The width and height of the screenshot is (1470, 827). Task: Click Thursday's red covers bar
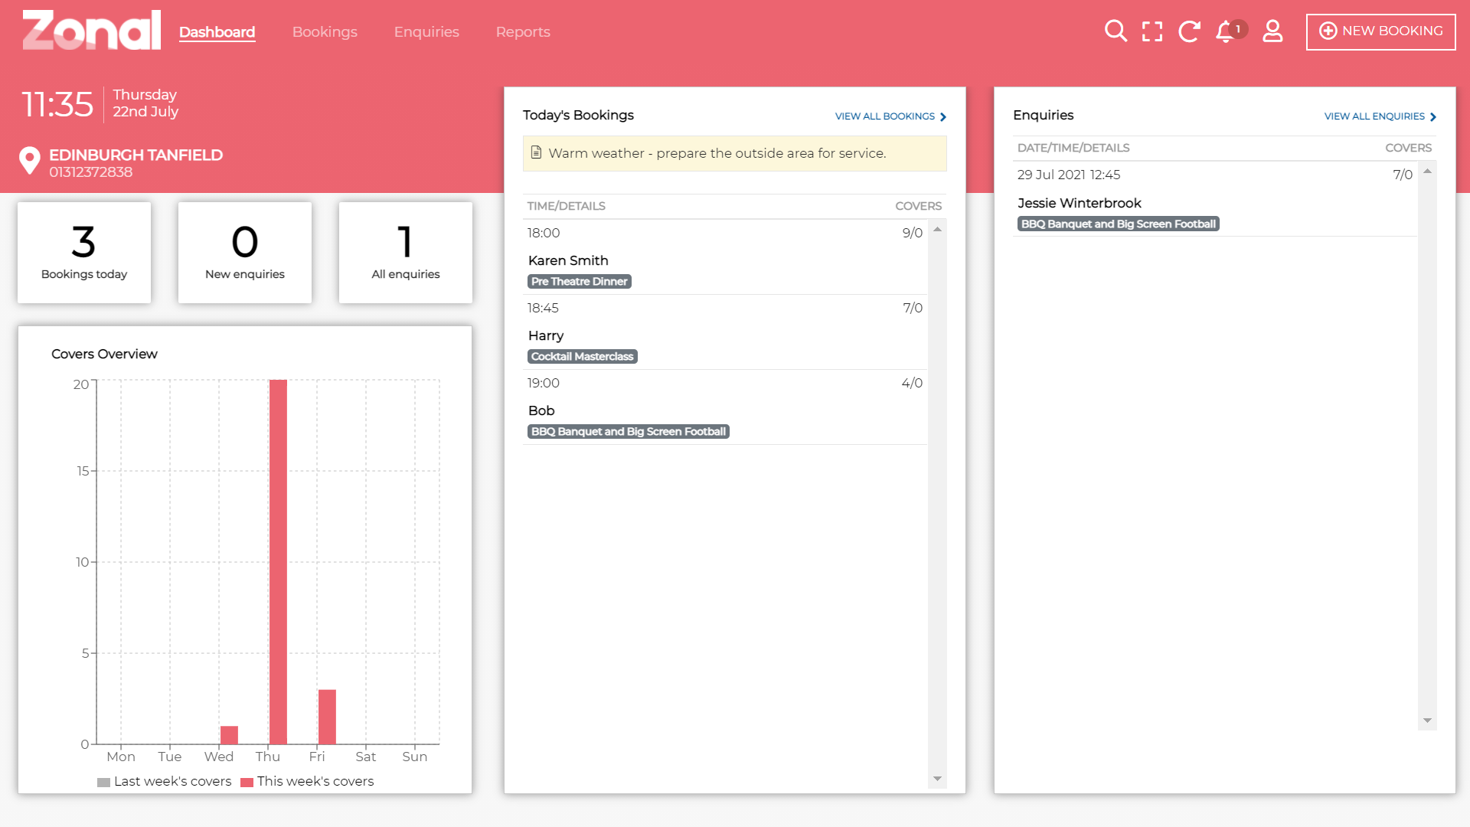pyautogui.click(x=278, y=561)
